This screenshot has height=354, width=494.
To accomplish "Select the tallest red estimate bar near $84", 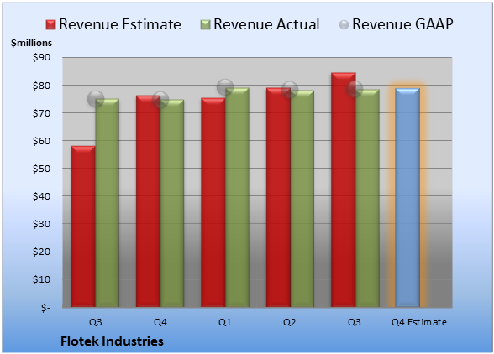I will (344, 190).
